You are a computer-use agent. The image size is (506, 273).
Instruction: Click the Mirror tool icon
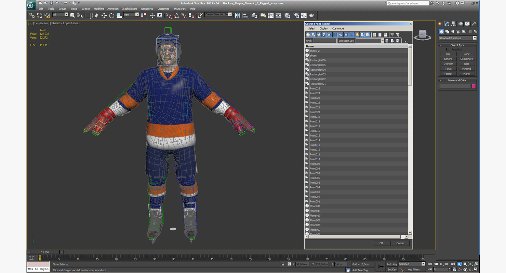click(238, 15)
